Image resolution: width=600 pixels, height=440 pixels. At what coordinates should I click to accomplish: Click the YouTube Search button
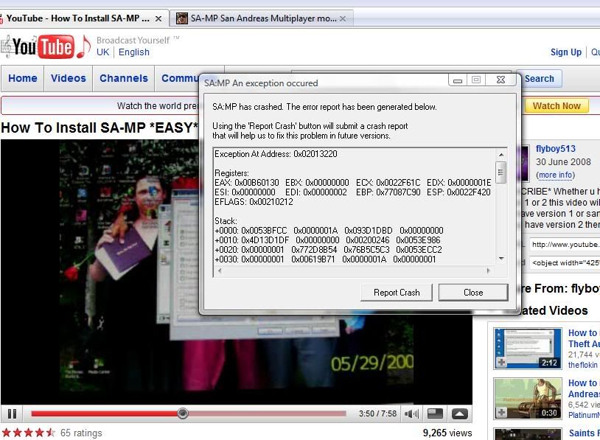click(540, 78)
